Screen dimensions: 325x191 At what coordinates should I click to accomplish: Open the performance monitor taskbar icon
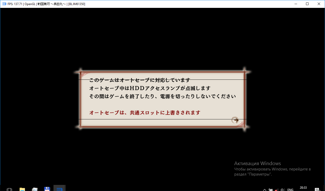[35, 189]
